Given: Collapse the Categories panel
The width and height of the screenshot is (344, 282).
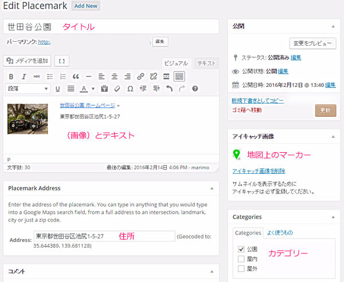Looking at the screenshot, I should pyautogui.click(x=333, y=217).
